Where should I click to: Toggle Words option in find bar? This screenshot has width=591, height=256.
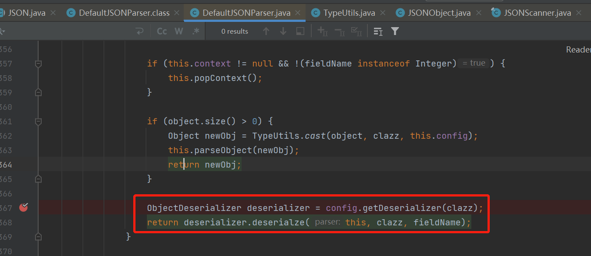(x=179, y=32)
